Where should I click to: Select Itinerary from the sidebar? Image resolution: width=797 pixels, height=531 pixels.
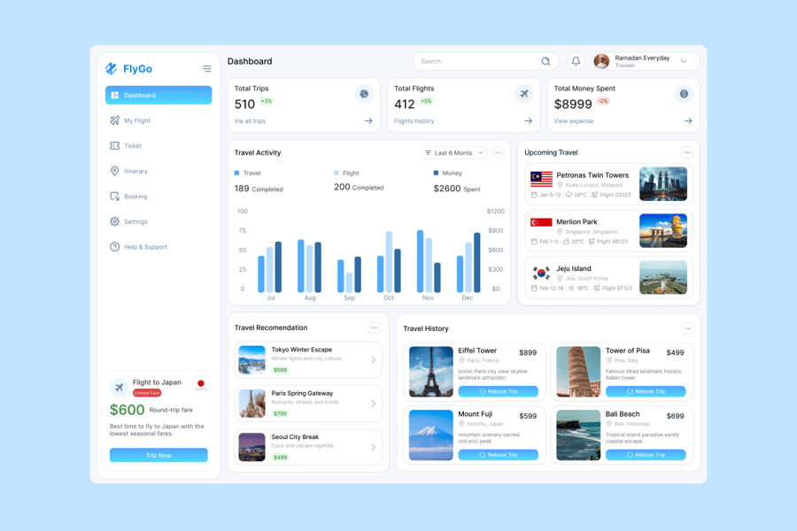pos(135,171)
